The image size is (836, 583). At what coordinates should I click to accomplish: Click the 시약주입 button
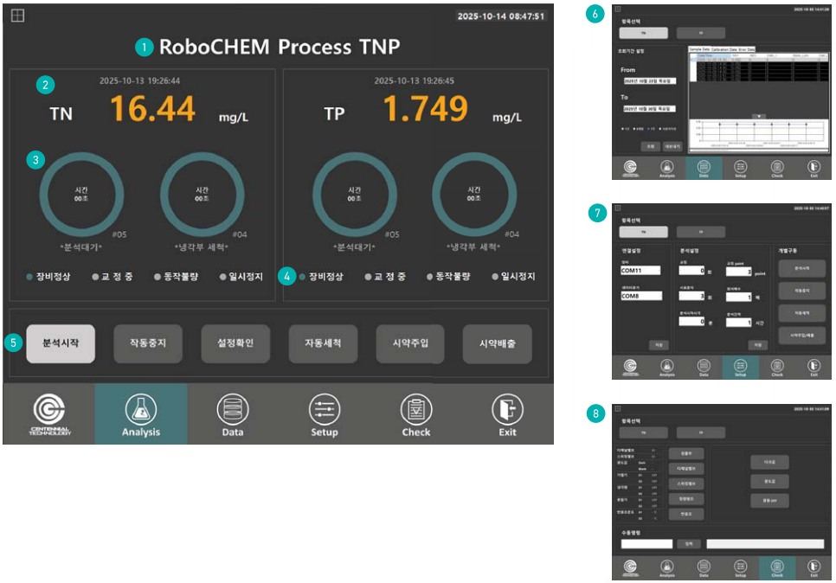point(410,343)
